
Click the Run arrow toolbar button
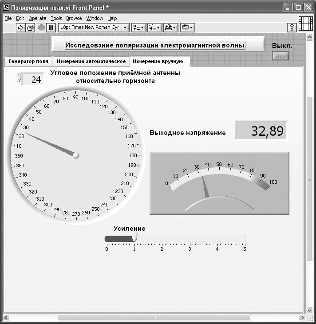pyautogui.click(x=20, y=28)
